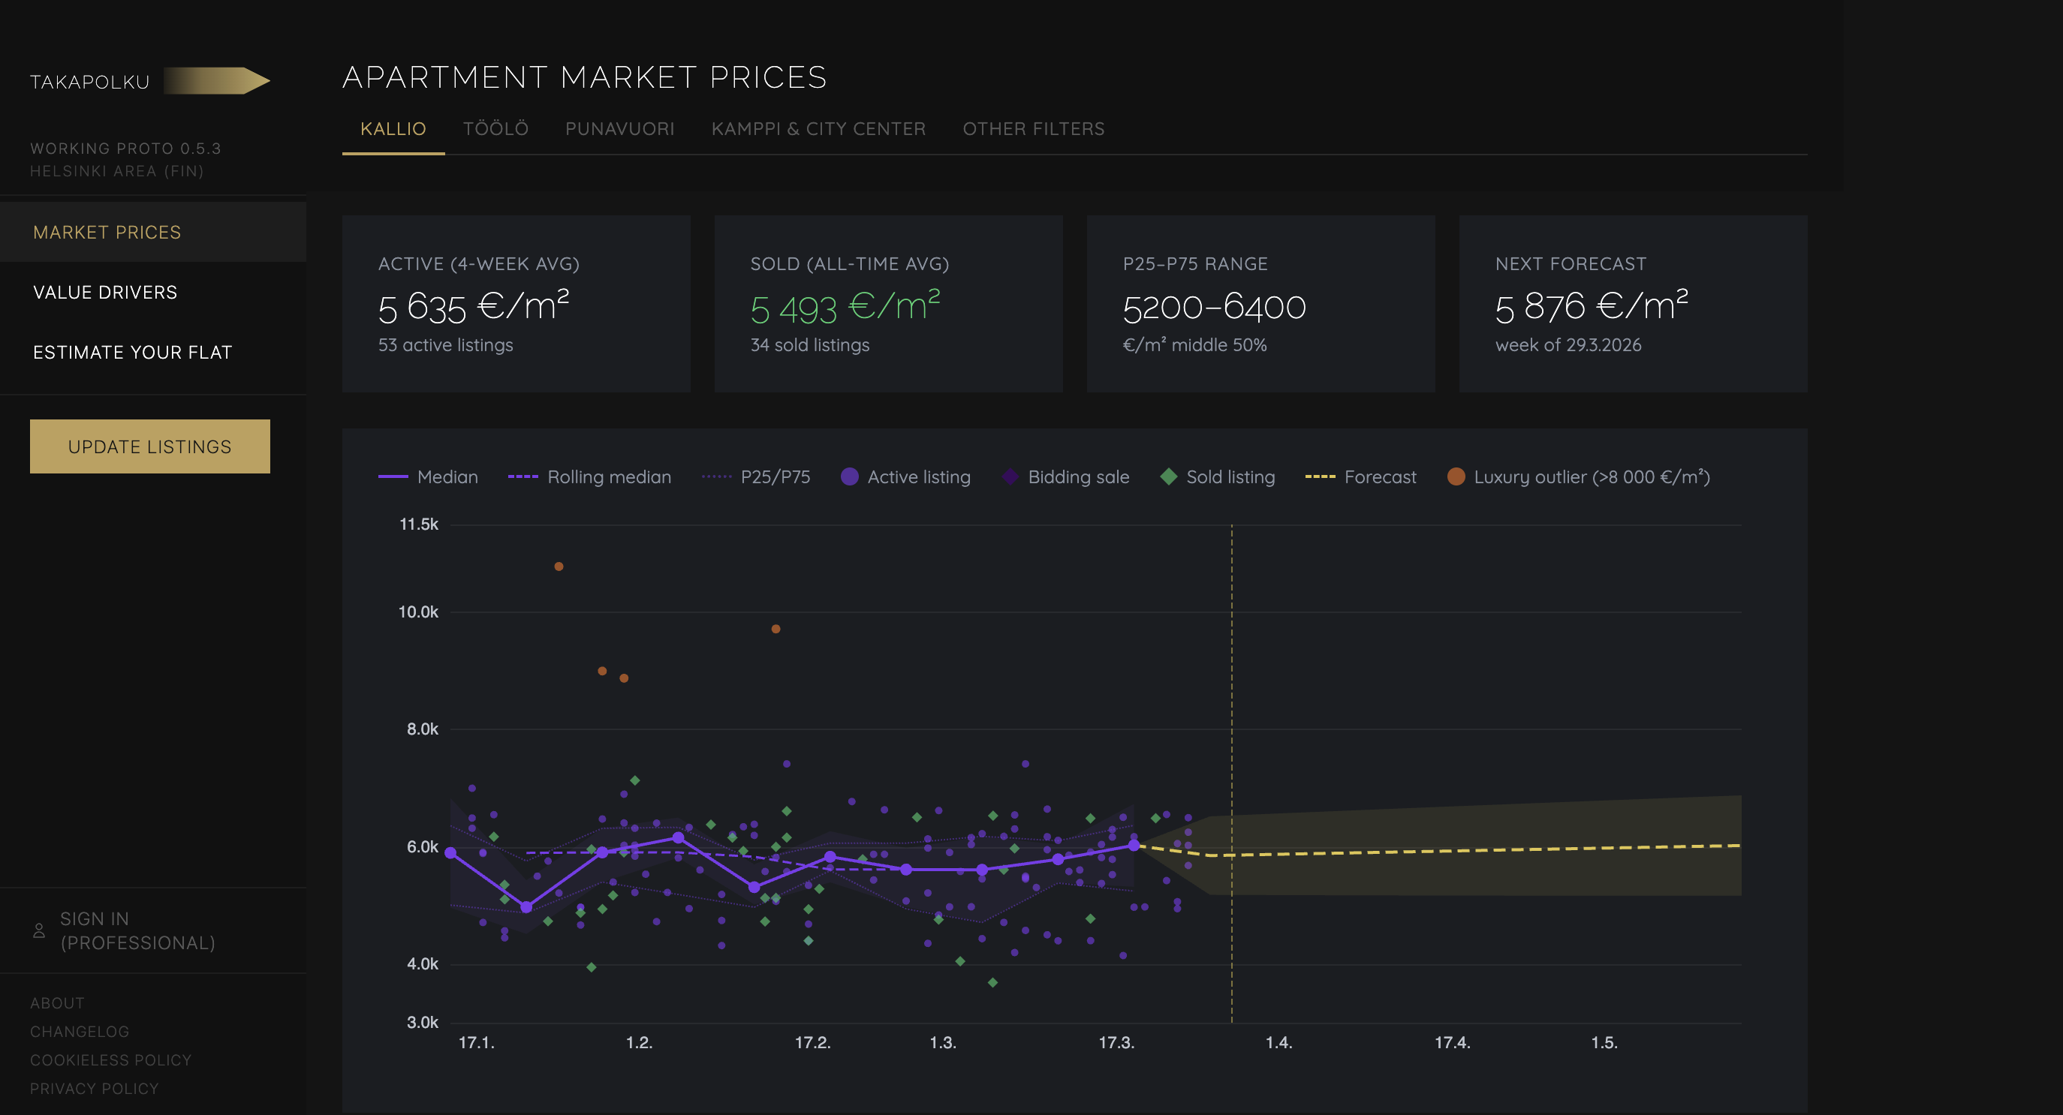Image resolution: width=2063 pixels, height=1115 pixels.
Task: Switch to the Töölö tab
Action: [495, 129]
